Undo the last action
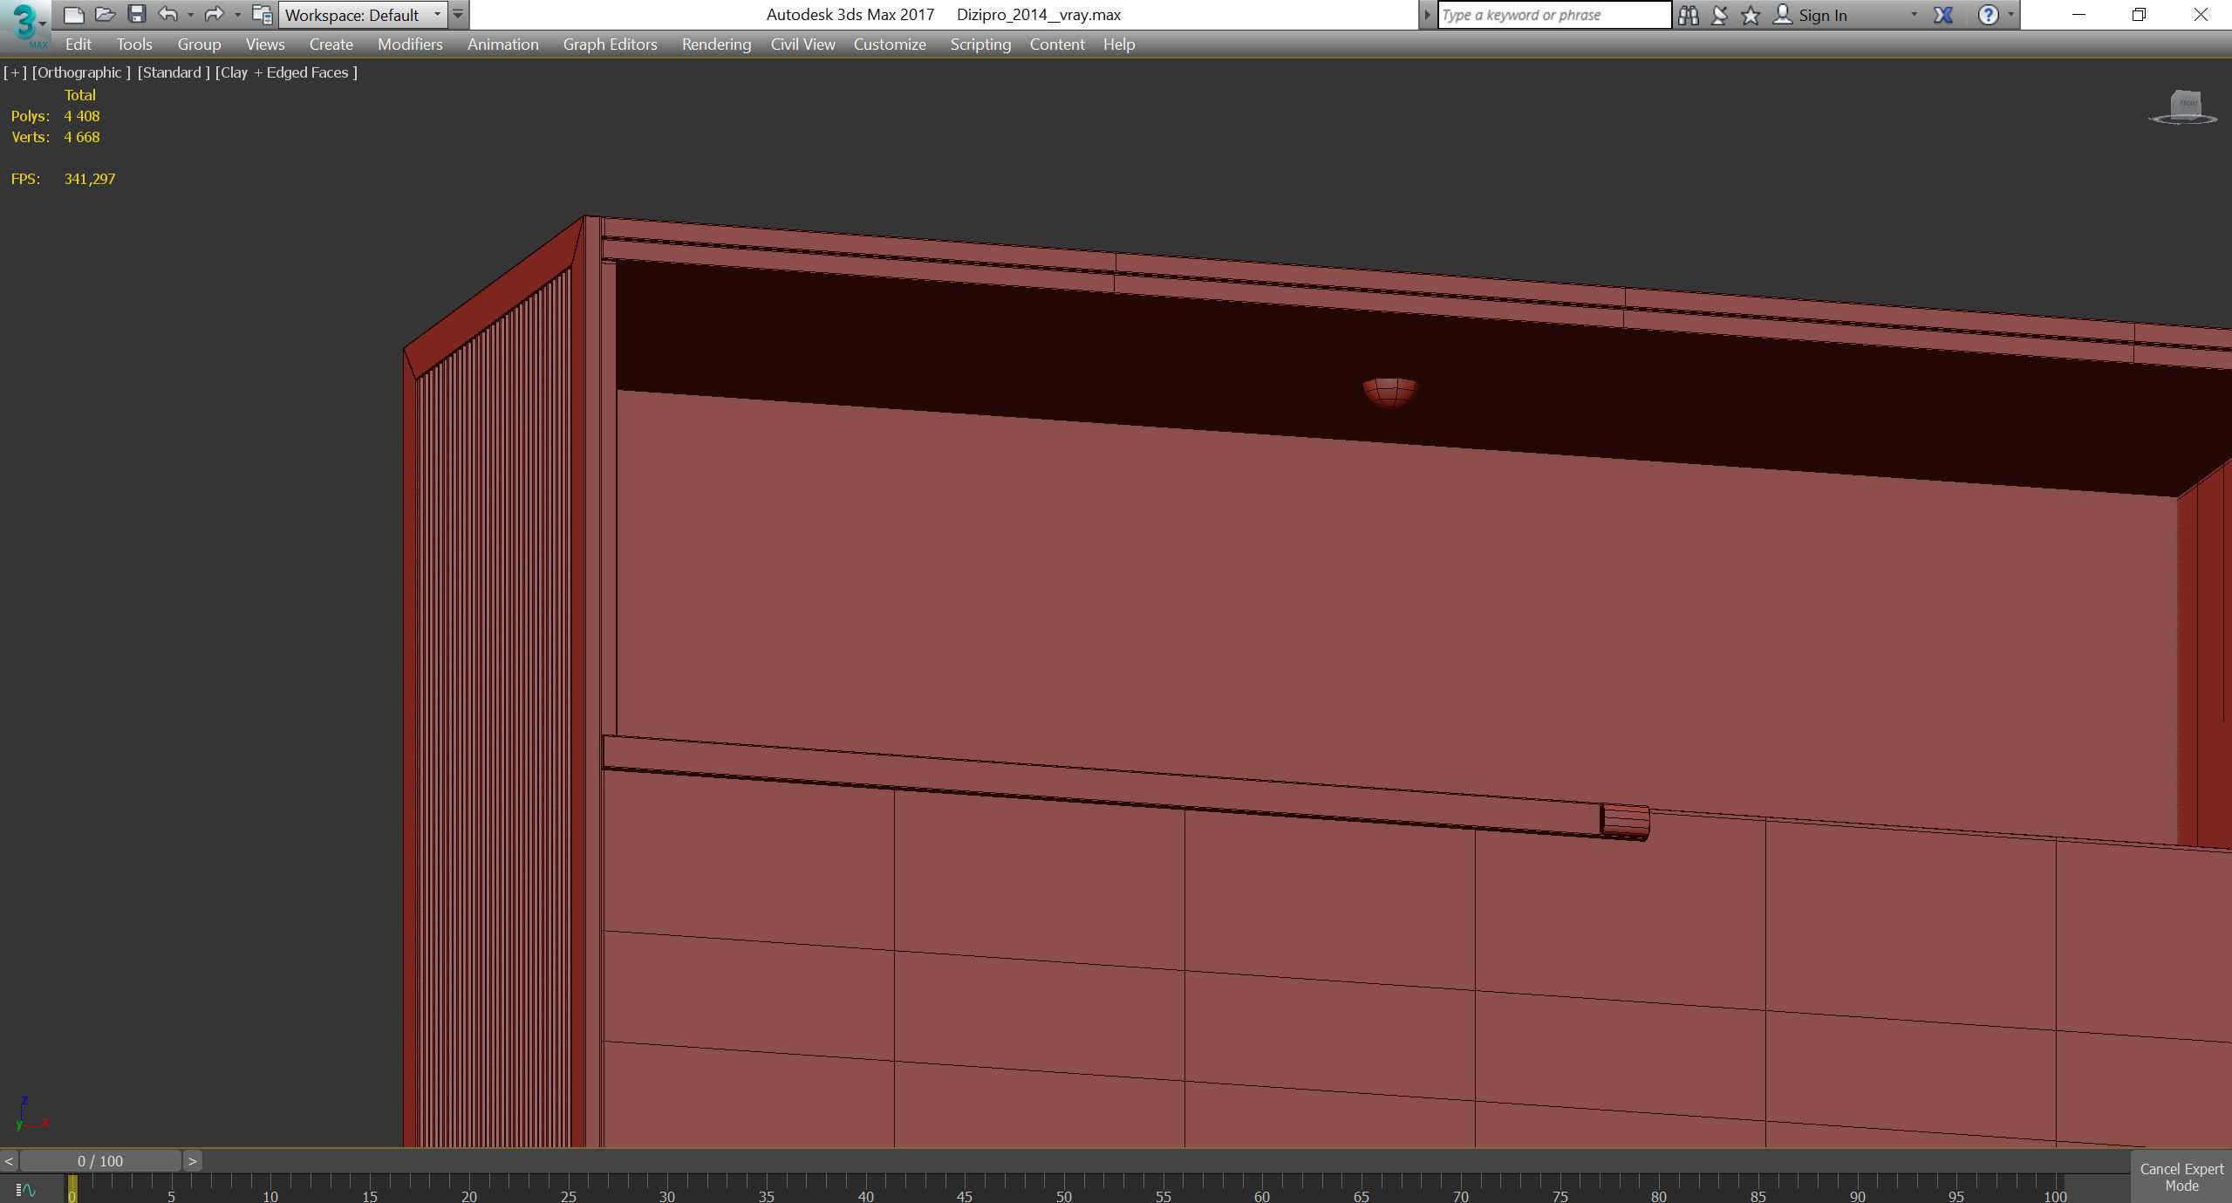The width and height of the screenshot is (2232, 1203). pyautogui.click(x=167, y=15)
